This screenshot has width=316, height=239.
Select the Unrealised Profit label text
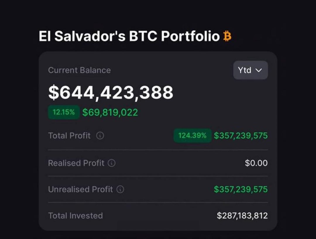(80, 190)
